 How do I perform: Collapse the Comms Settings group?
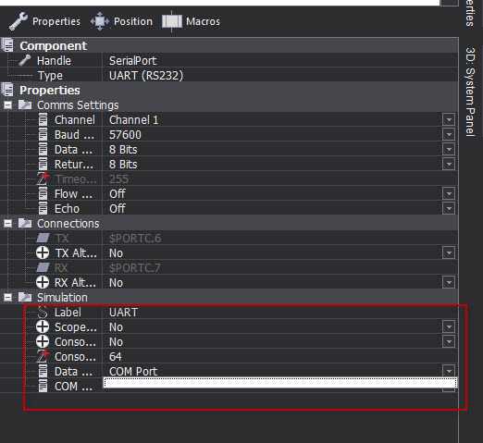[7, 105]
